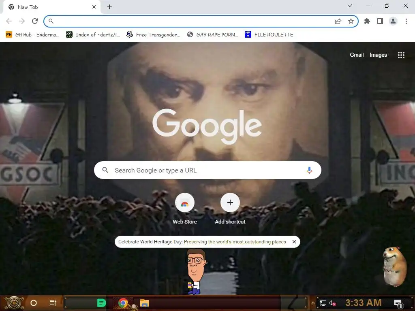This screenshot has width=415, height=311.
Task: Open the Images link
Action: click(x=378, y=55)
